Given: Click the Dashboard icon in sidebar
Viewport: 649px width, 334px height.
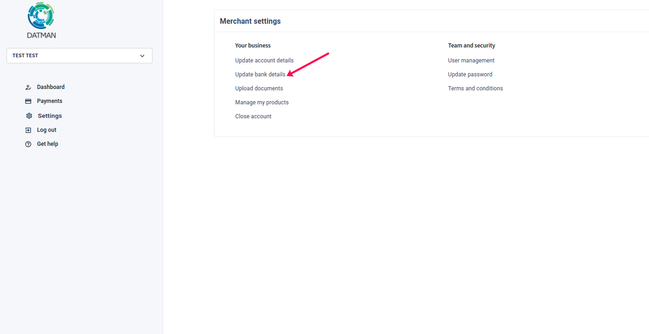Looking at the screenshot, I should pos(28,87).
